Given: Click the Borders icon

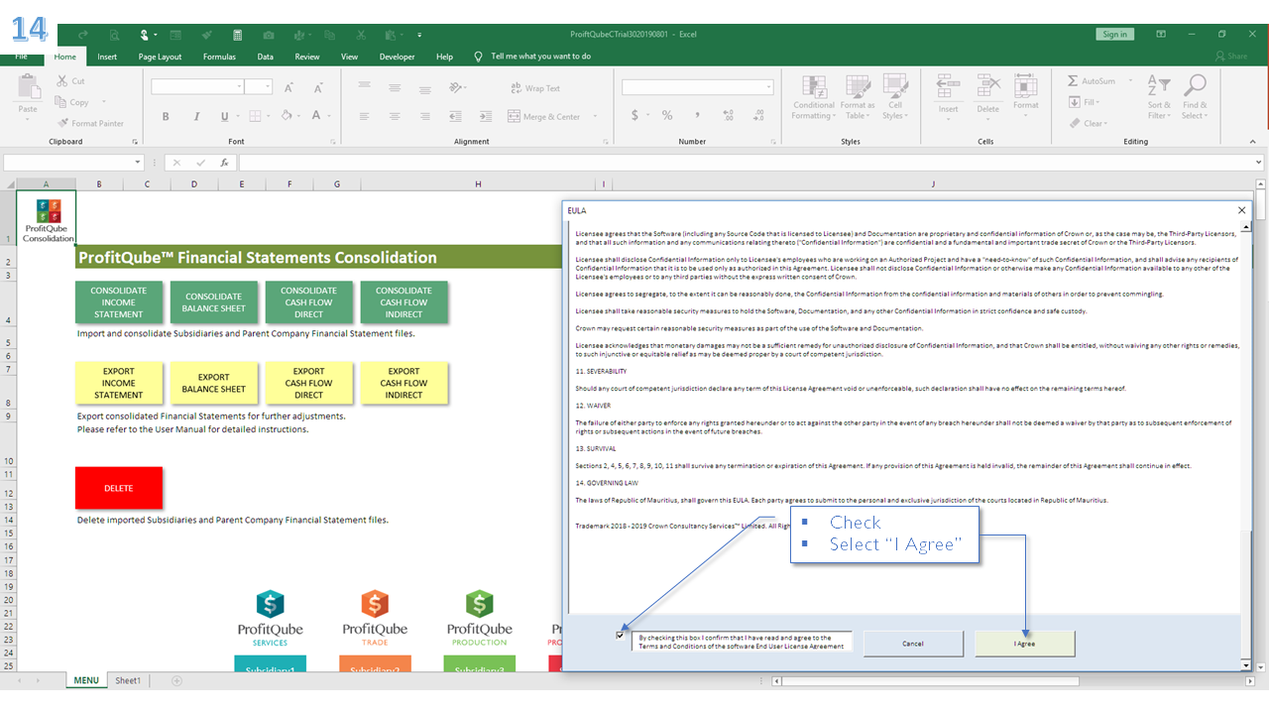Looking at the screenshot, I should tap(256, 116).
